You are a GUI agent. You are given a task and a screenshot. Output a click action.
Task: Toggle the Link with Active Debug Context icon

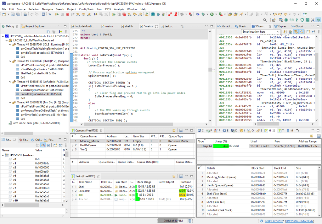[296, 32]
